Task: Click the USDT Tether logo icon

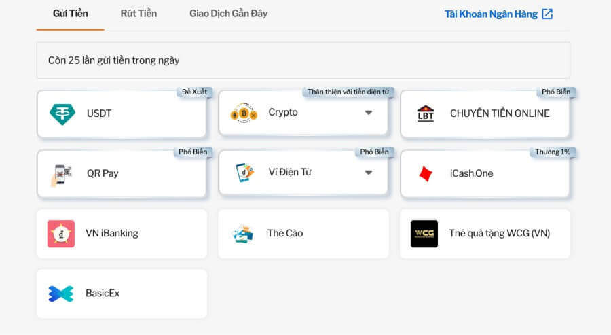Action: coord(62,113)
